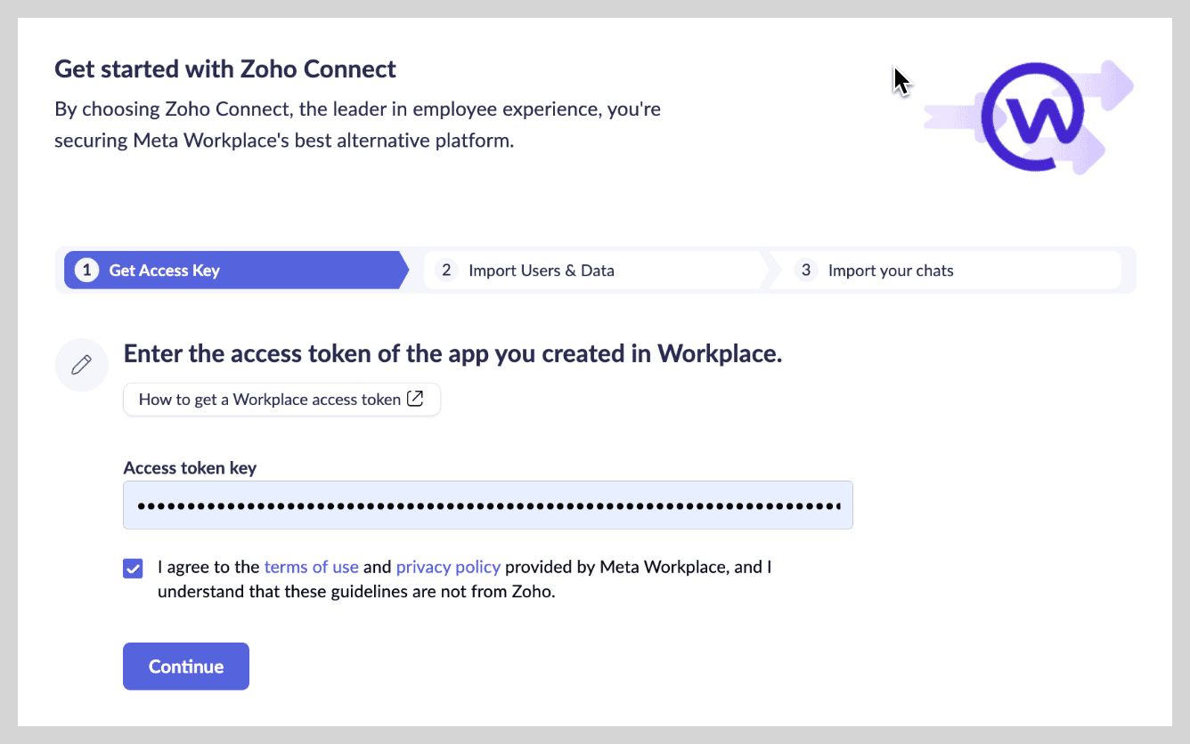Click the guidelines not from Zoho text

(356, 591)
